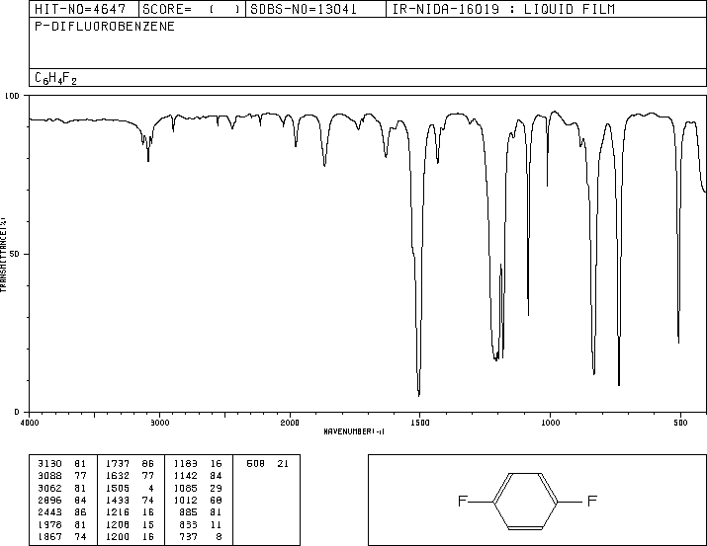Click the deepest absorption peak near 1505 on the spectrum

(x=419, y=394)
